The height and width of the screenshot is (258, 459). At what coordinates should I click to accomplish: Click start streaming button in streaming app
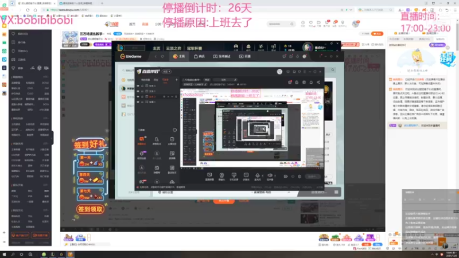pos(312,177)
